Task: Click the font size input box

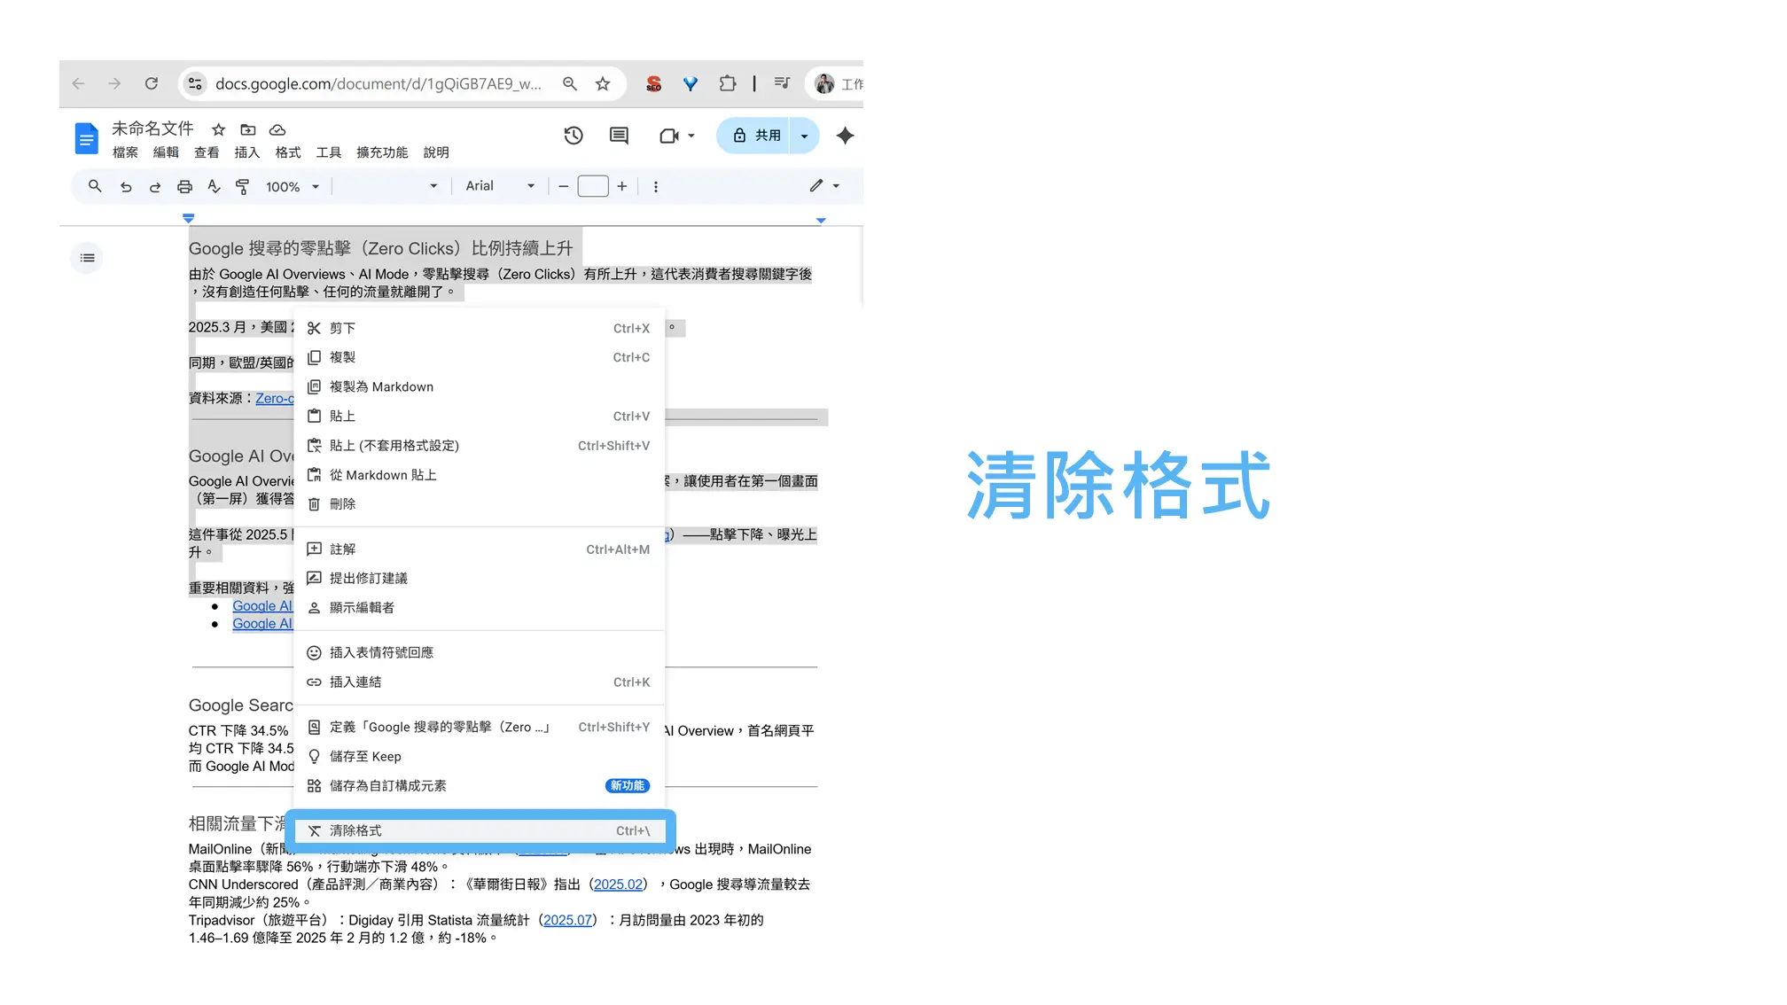Action: point(592,186)
